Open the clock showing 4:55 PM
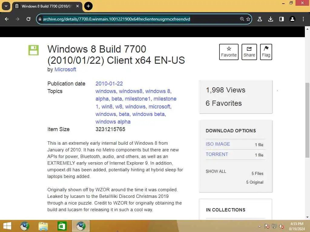The width and height of the screenshot is (310, 232). [x=297, y=226]
